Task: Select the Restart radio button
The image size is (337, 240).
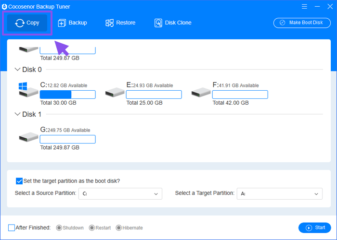Action: click(x=92, y=228)
